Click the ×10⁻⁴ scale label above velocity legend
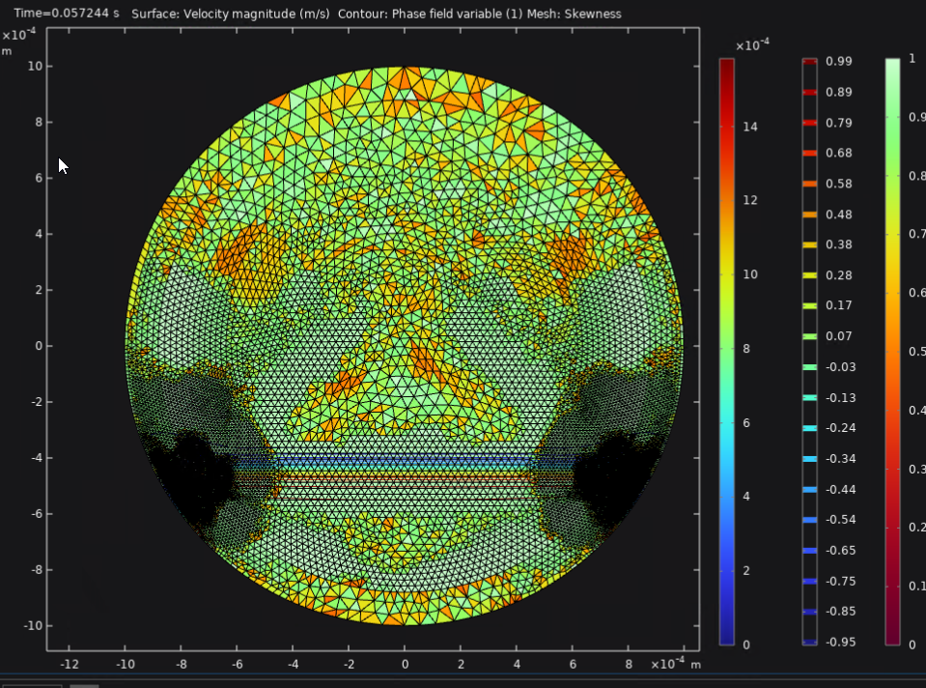This screenshot has width=926, height=688. (749, 46)
